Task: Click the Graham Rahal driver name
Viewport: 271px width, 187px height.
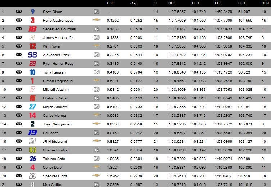Action: (55, 98)
